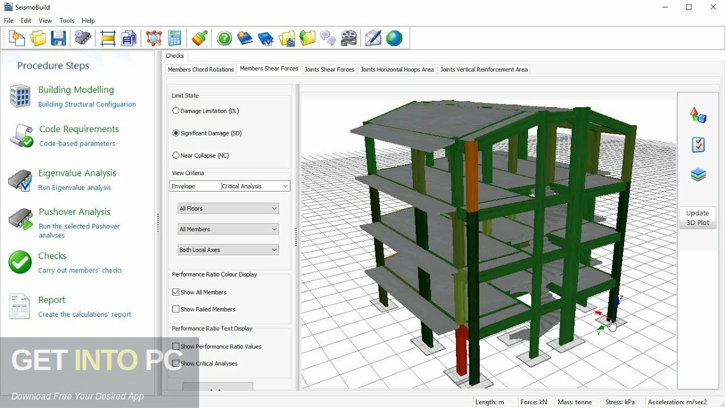Screen dimensions: 726x408
Task: Open a project with the yellow folder icon
Action: coord(38,38)
